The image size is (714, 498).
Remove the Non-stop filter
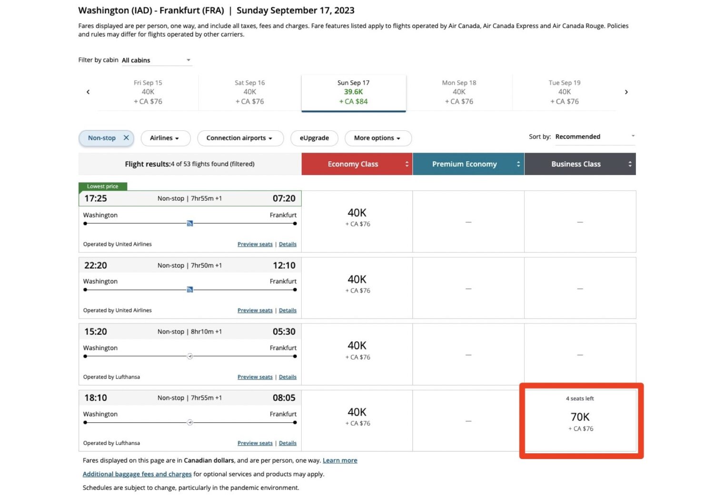pyautogui.click(x=126, y=138)
